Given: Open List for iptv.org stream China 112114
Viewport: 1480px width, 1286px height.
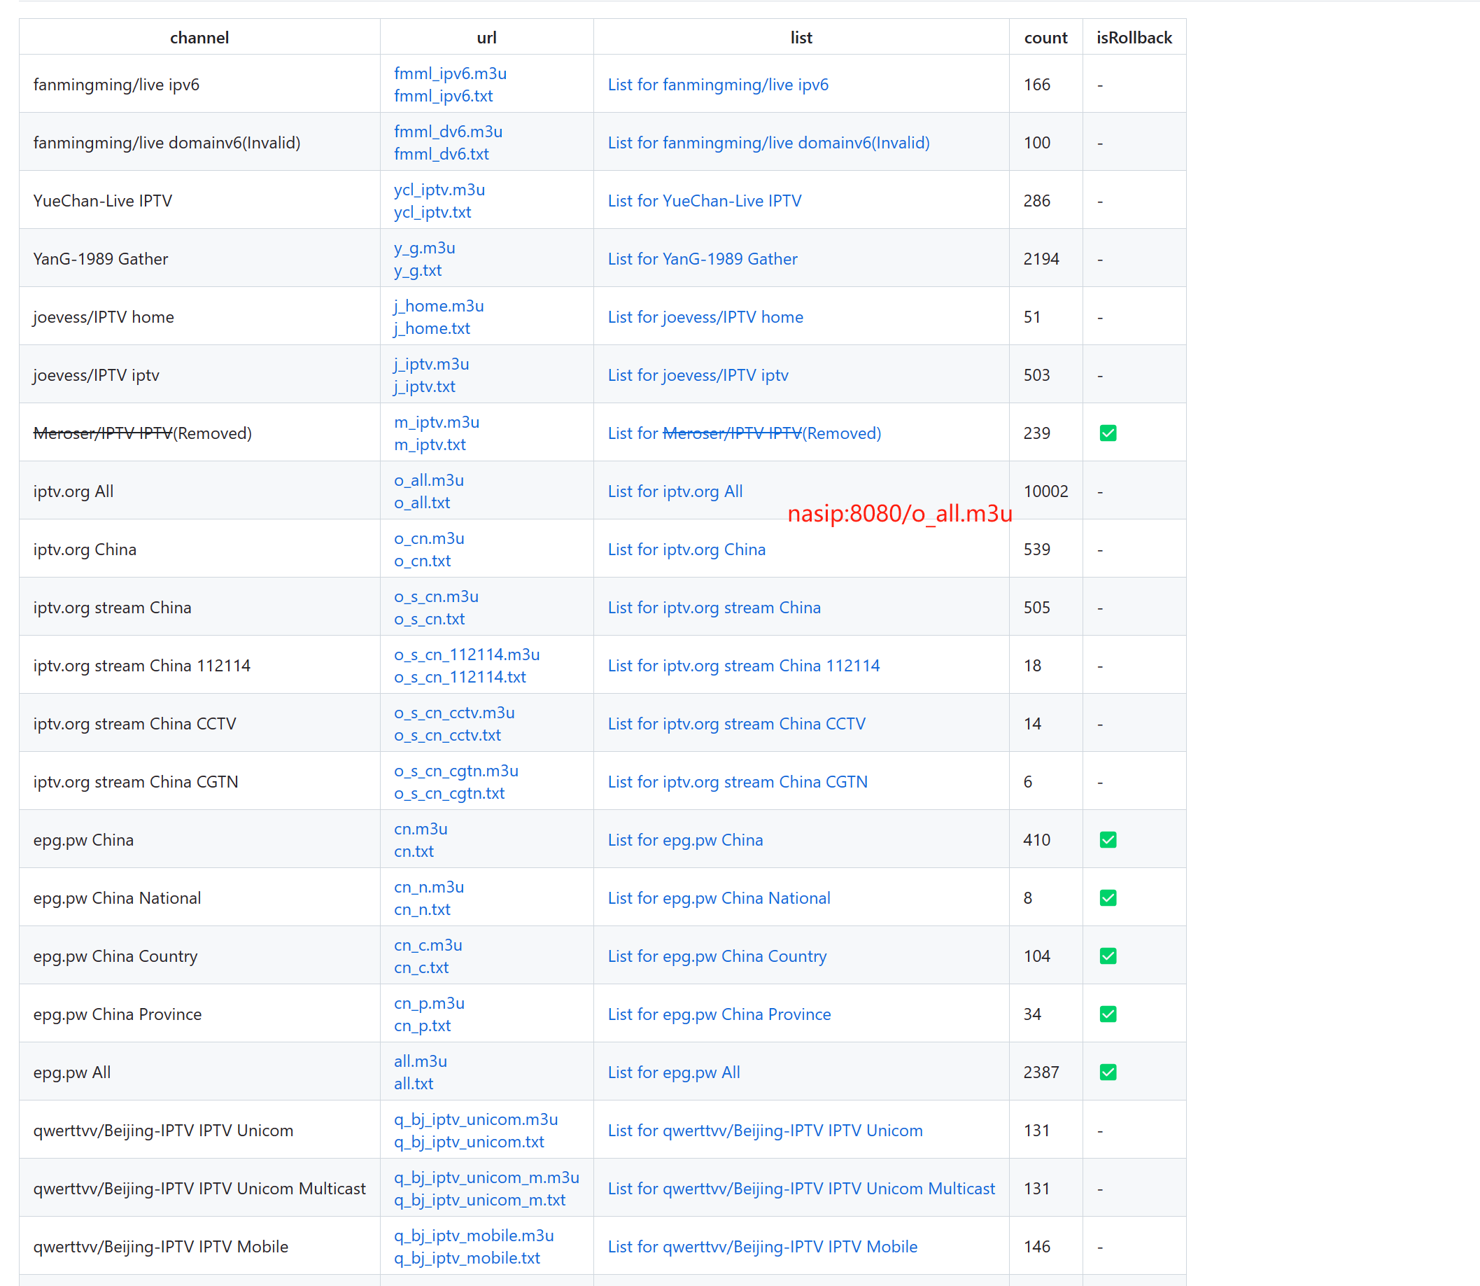Looking at the screenshot, I should pyautogui.click(x=744, y=666).
